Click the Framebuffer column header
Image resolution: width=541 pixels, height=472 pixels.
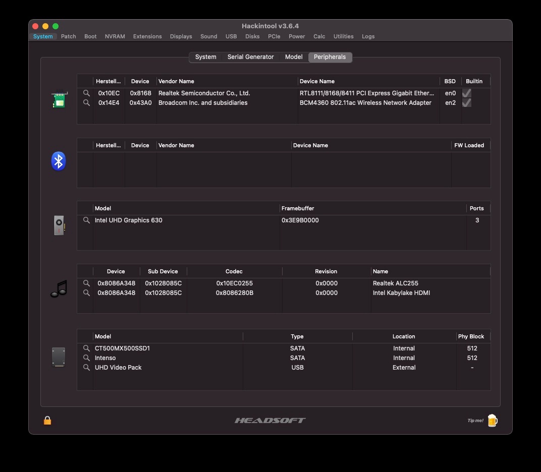tap(372, 208)
